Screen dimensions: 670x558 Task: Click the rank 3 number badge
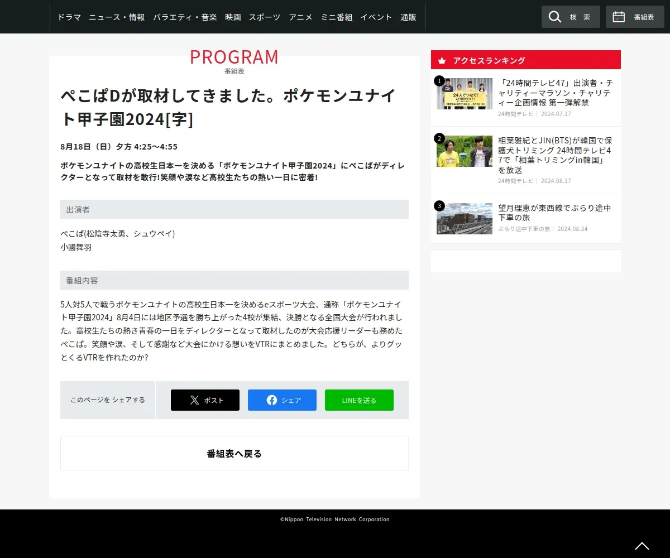439,206
